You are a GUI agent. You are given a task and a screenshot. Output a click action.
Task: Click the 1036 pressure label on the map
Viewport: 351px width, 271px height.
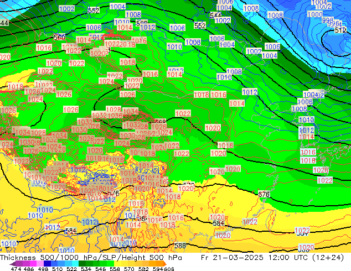click(115, 116)
